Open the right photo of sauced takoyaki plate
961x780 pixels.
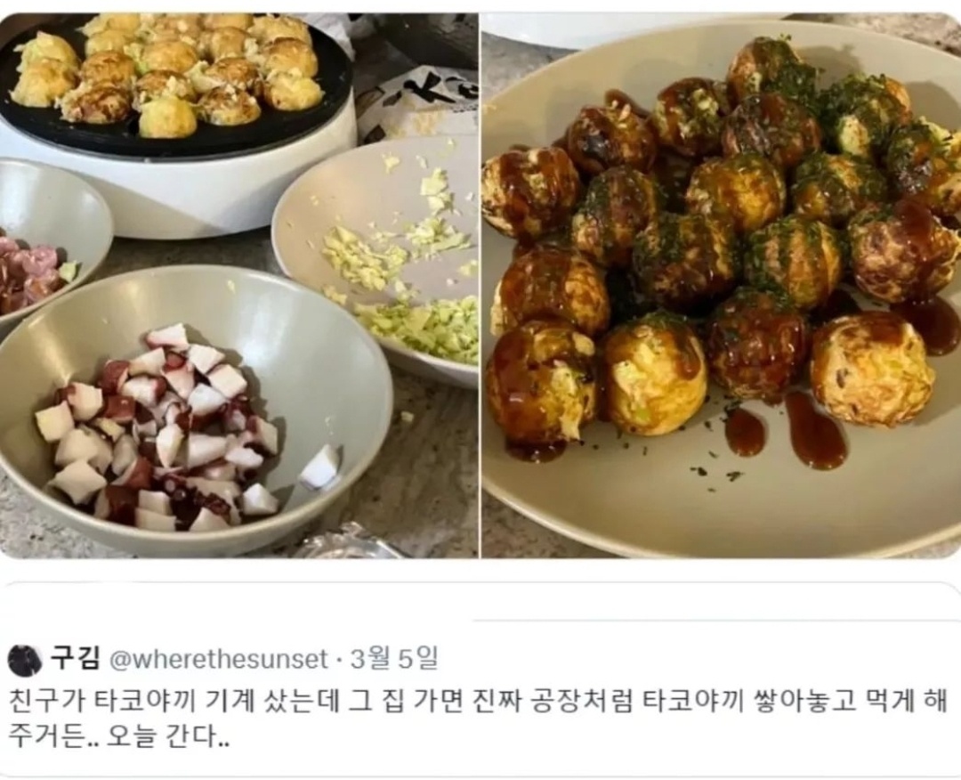(722, 285)
